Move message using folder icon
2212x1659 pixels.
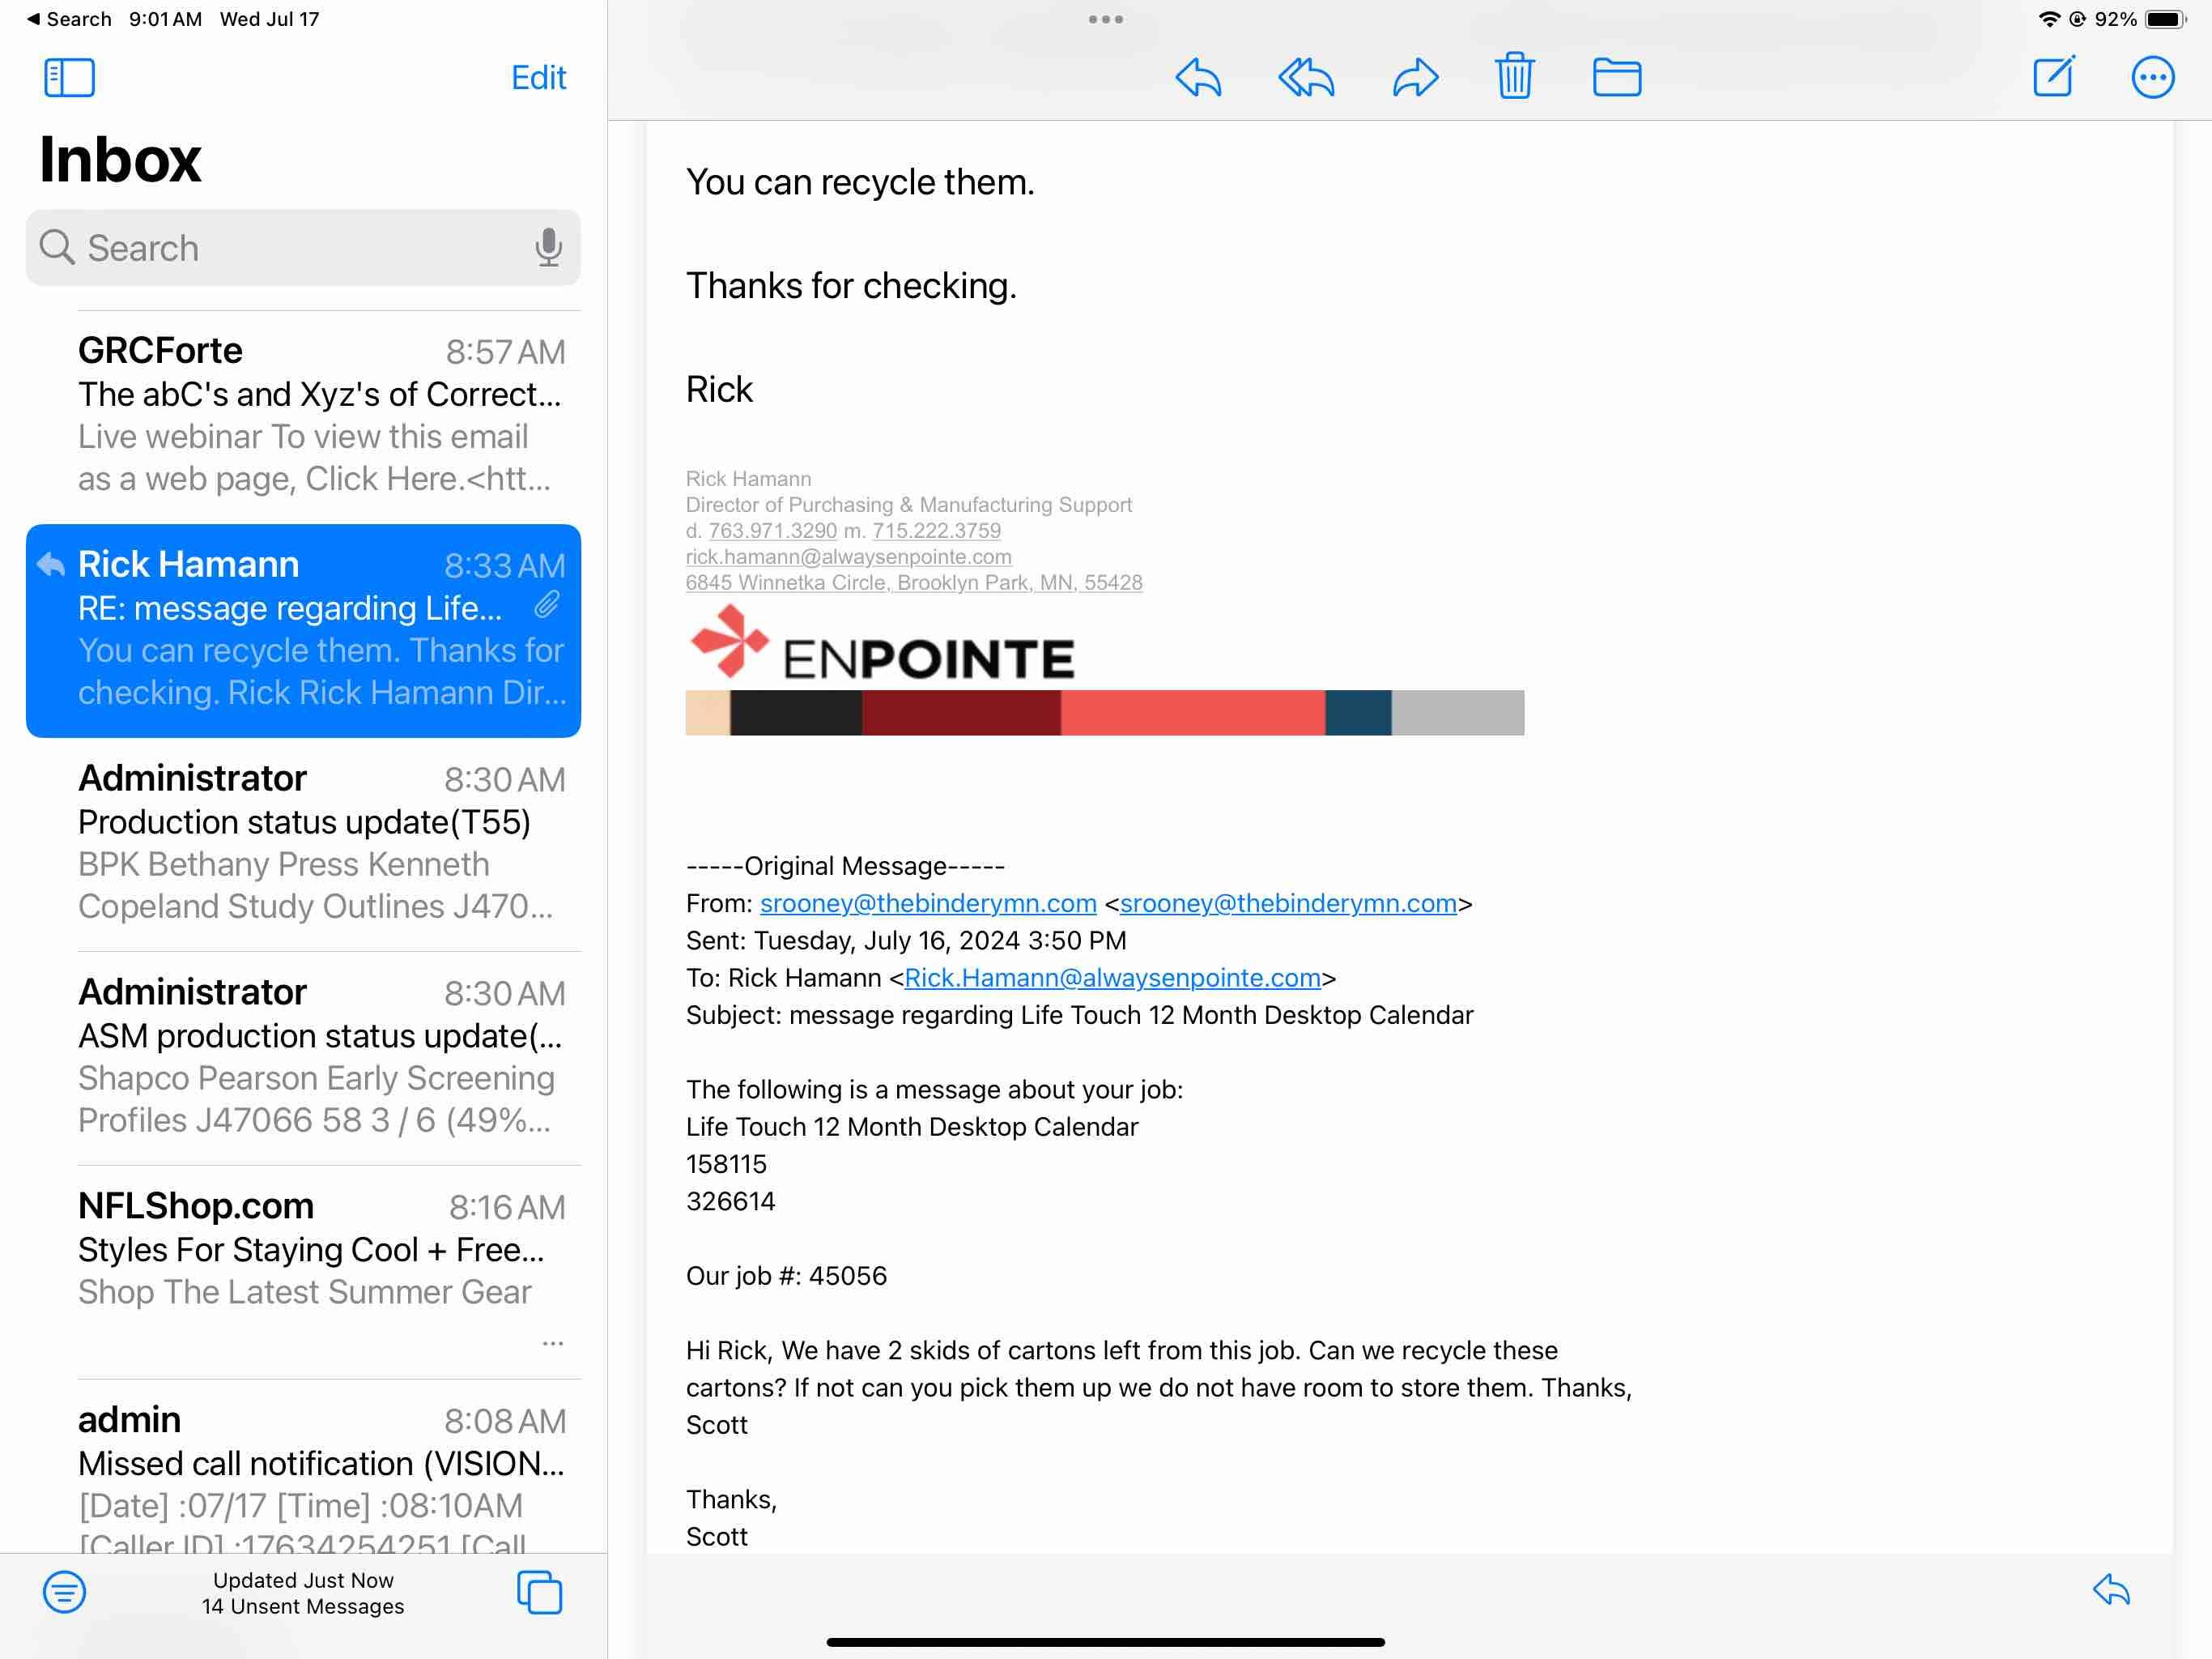click(x=1616, y=78)
